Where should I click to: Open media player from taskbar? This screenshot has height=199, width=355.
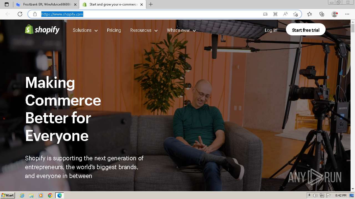(41, 195)
